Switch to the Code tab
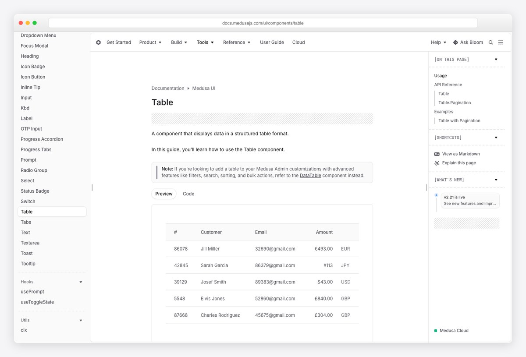The width and height of the screenshot is (526, 357). (x=188, y=194)
